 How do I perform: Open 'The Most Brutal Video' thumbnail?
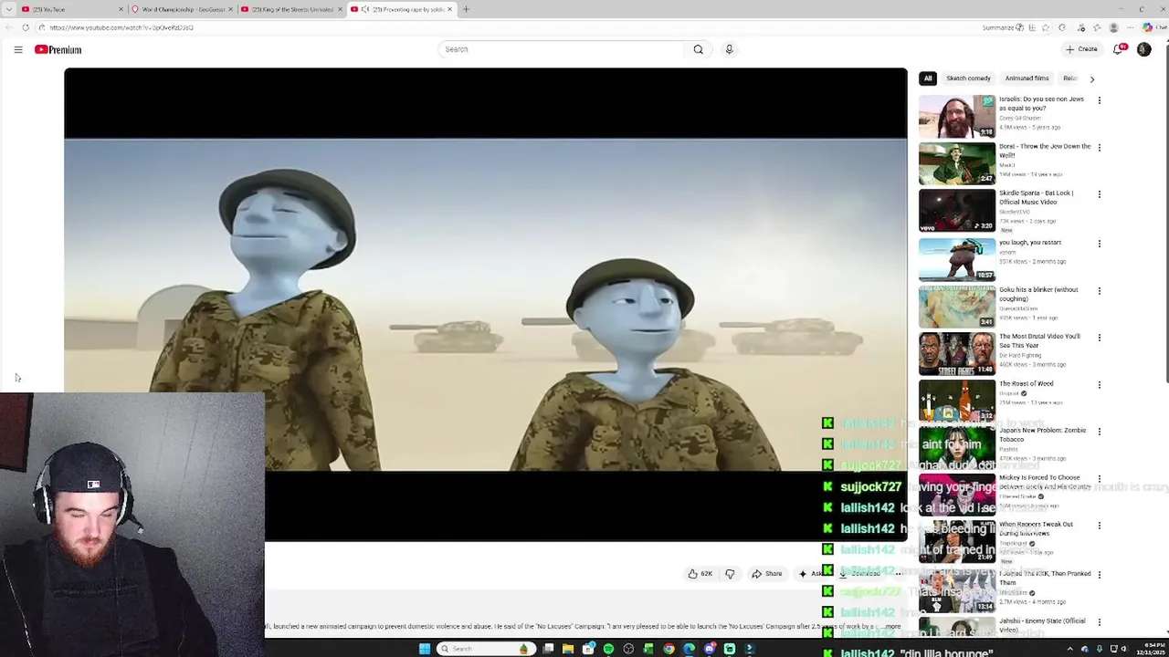957,353
